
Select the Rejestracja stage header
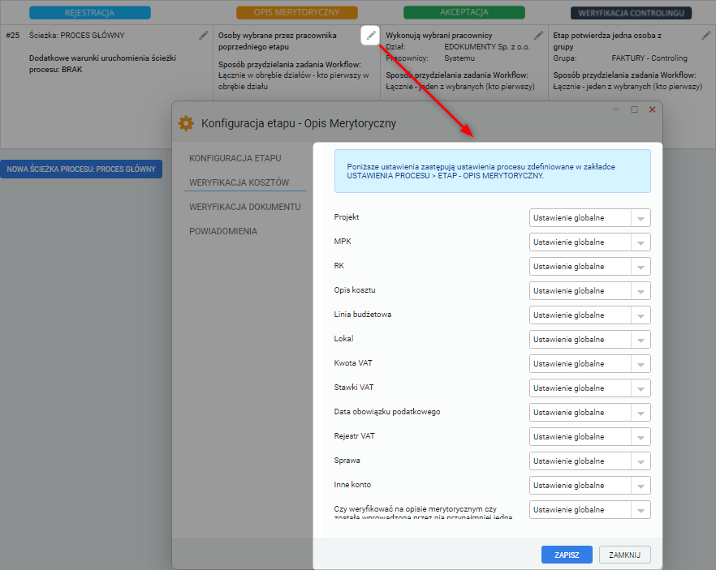click(90, 13)
